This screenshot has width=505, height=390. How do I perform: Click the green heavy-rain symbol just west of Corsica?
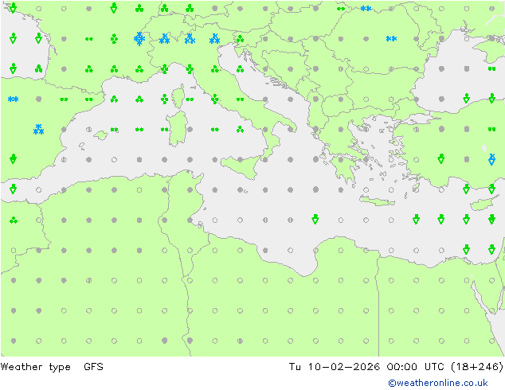click(x=164, y=99)
